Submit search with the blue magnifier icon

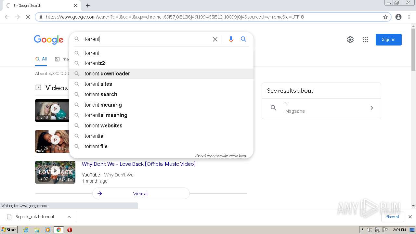click(243, 39)
